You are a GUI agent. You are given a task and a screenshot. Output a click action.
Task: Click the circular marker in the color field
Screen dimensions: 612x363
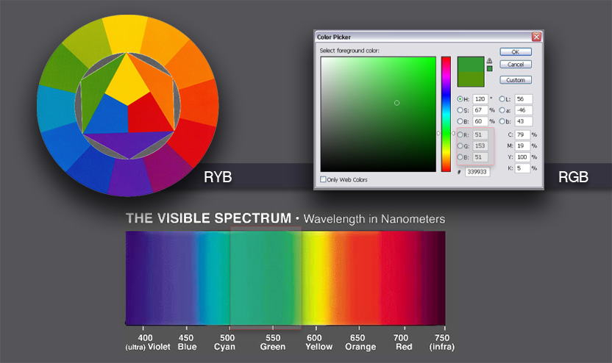coord(397,103)
